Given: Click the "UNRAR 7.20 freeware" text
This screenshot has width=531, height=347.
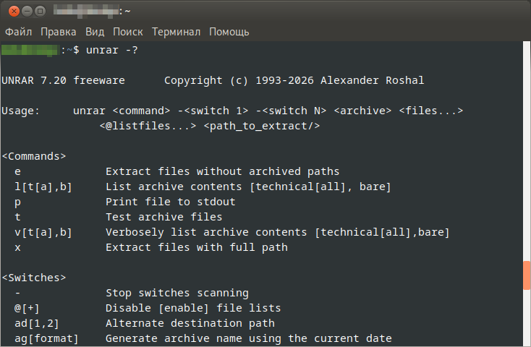Looking at the screenshot, I should [x=63, y=80].
